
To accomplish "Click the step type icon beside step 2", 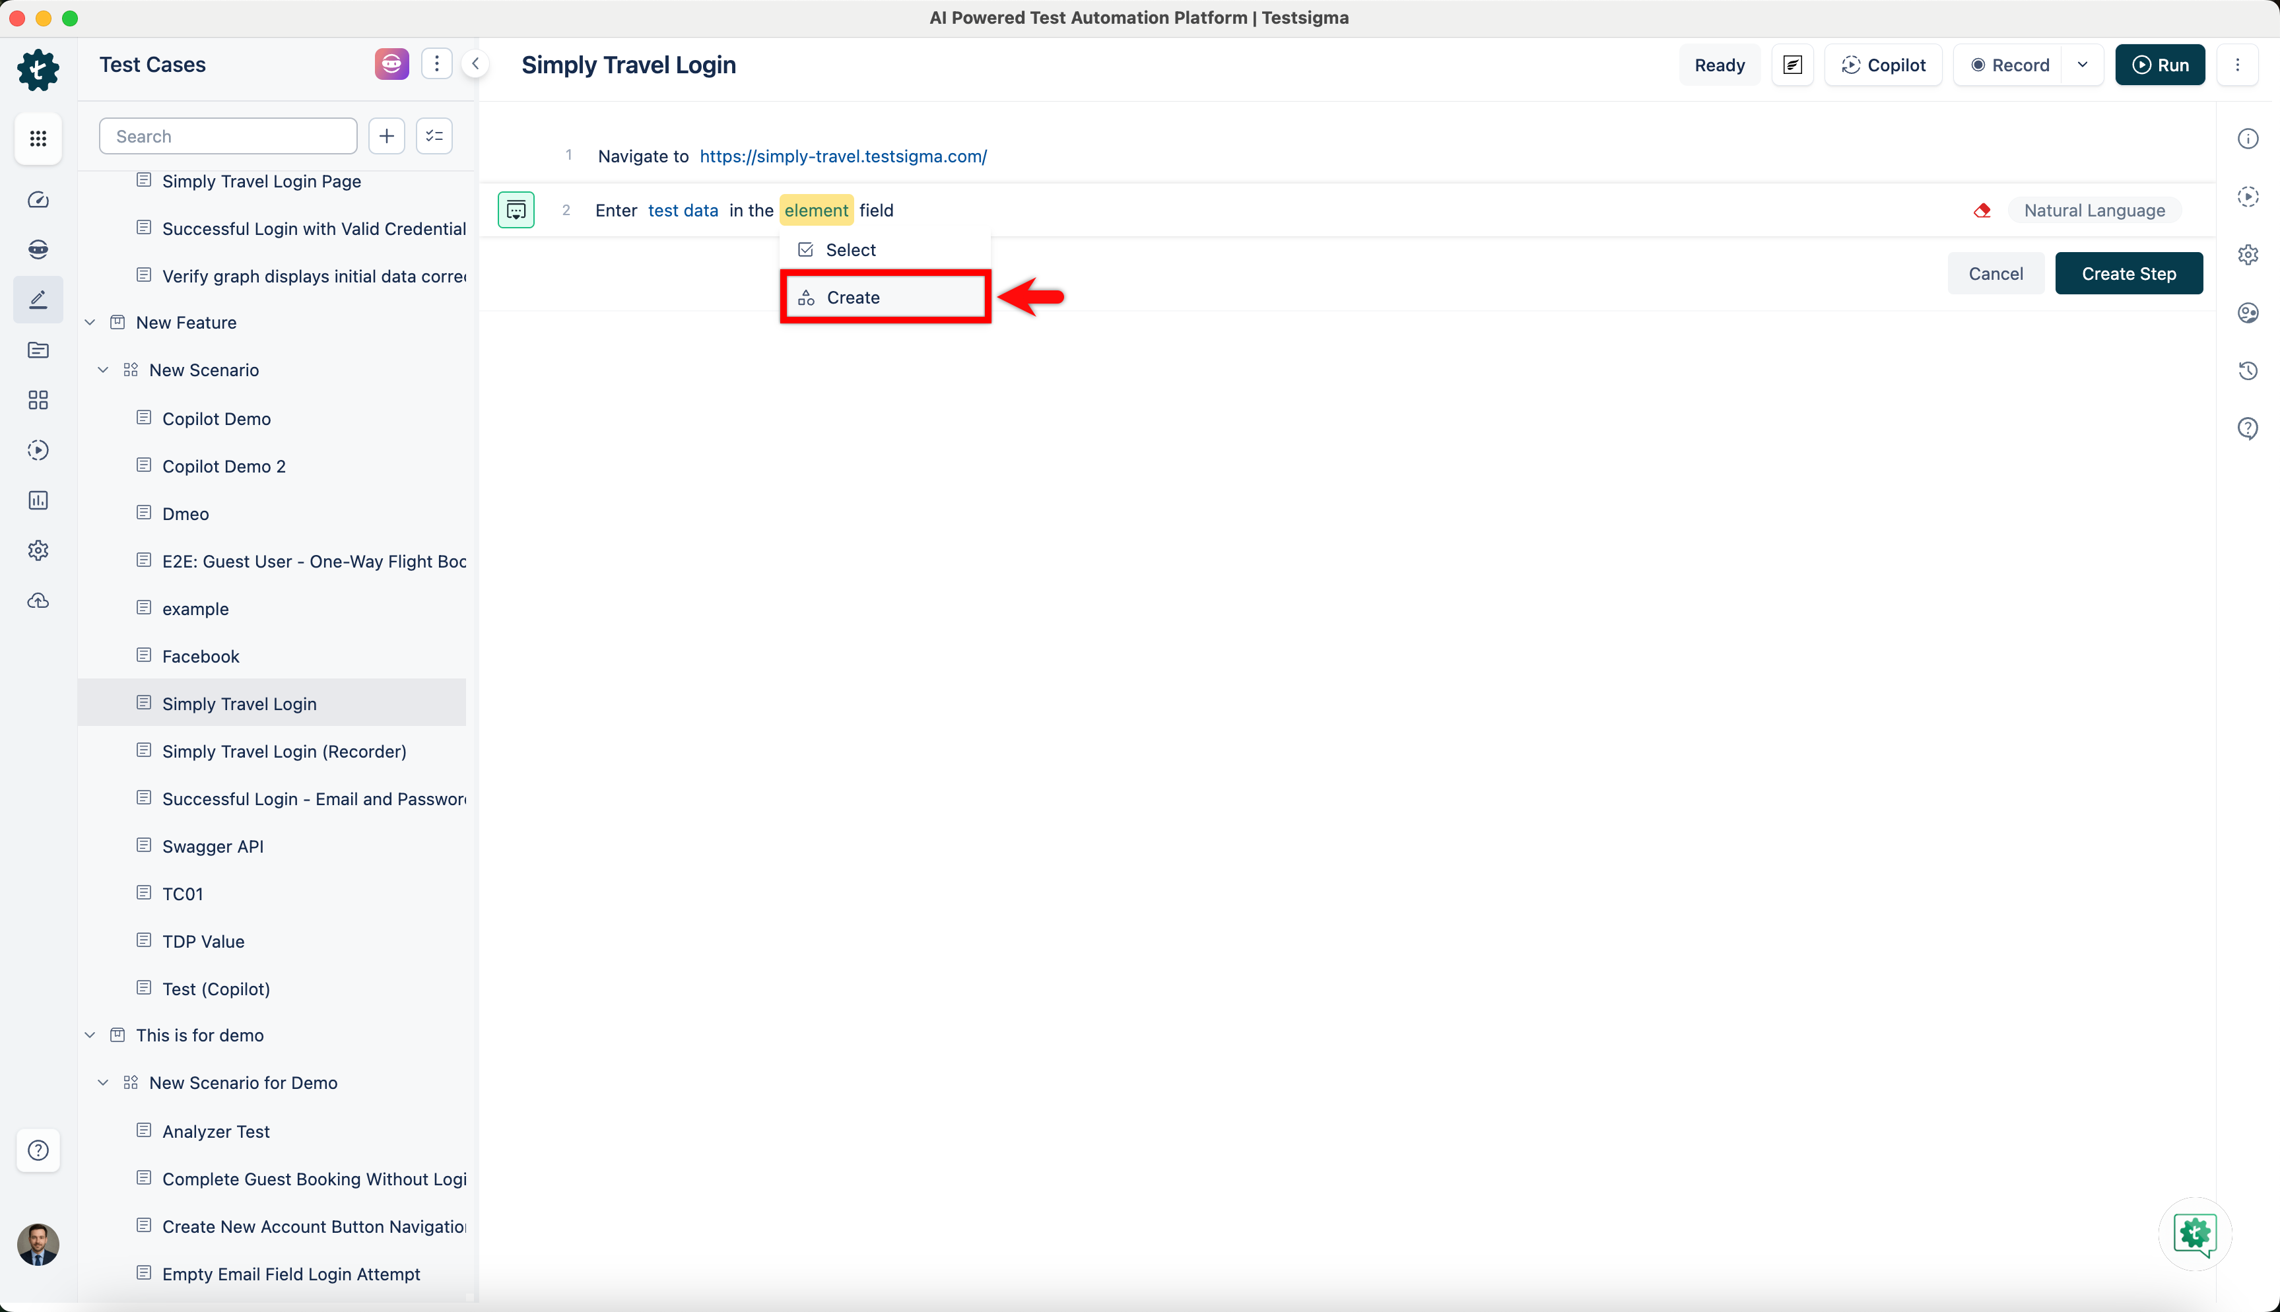I will 516,210.
